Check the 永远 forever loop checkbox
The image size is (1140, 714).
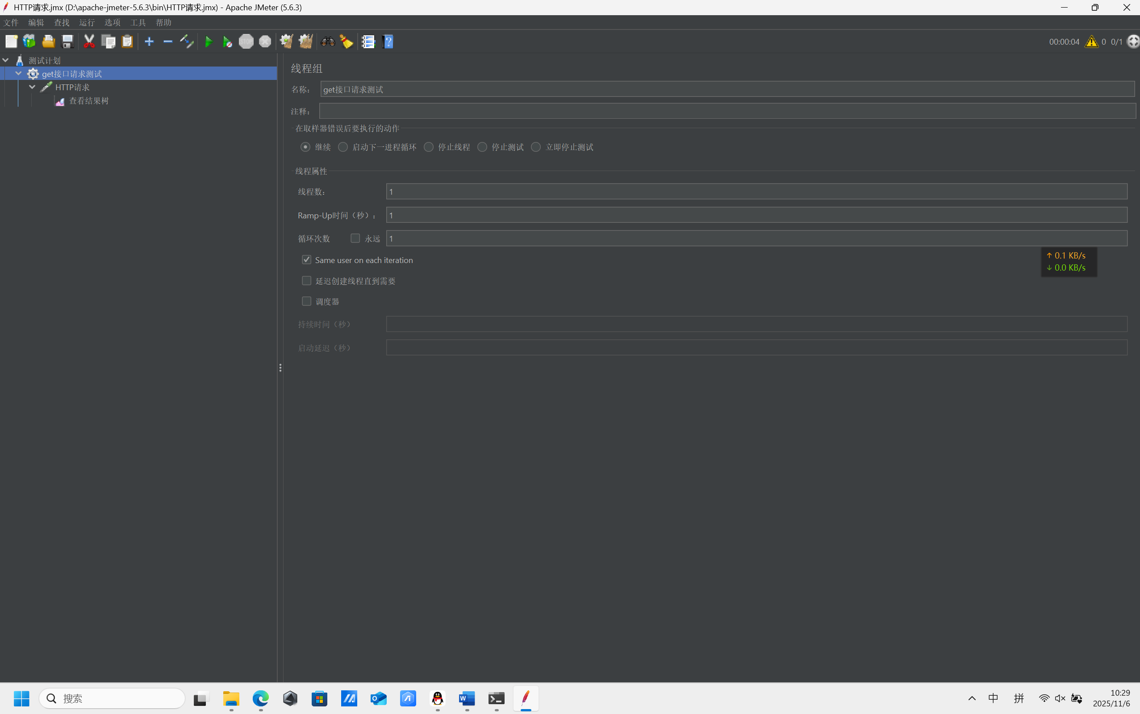point(355,238)
